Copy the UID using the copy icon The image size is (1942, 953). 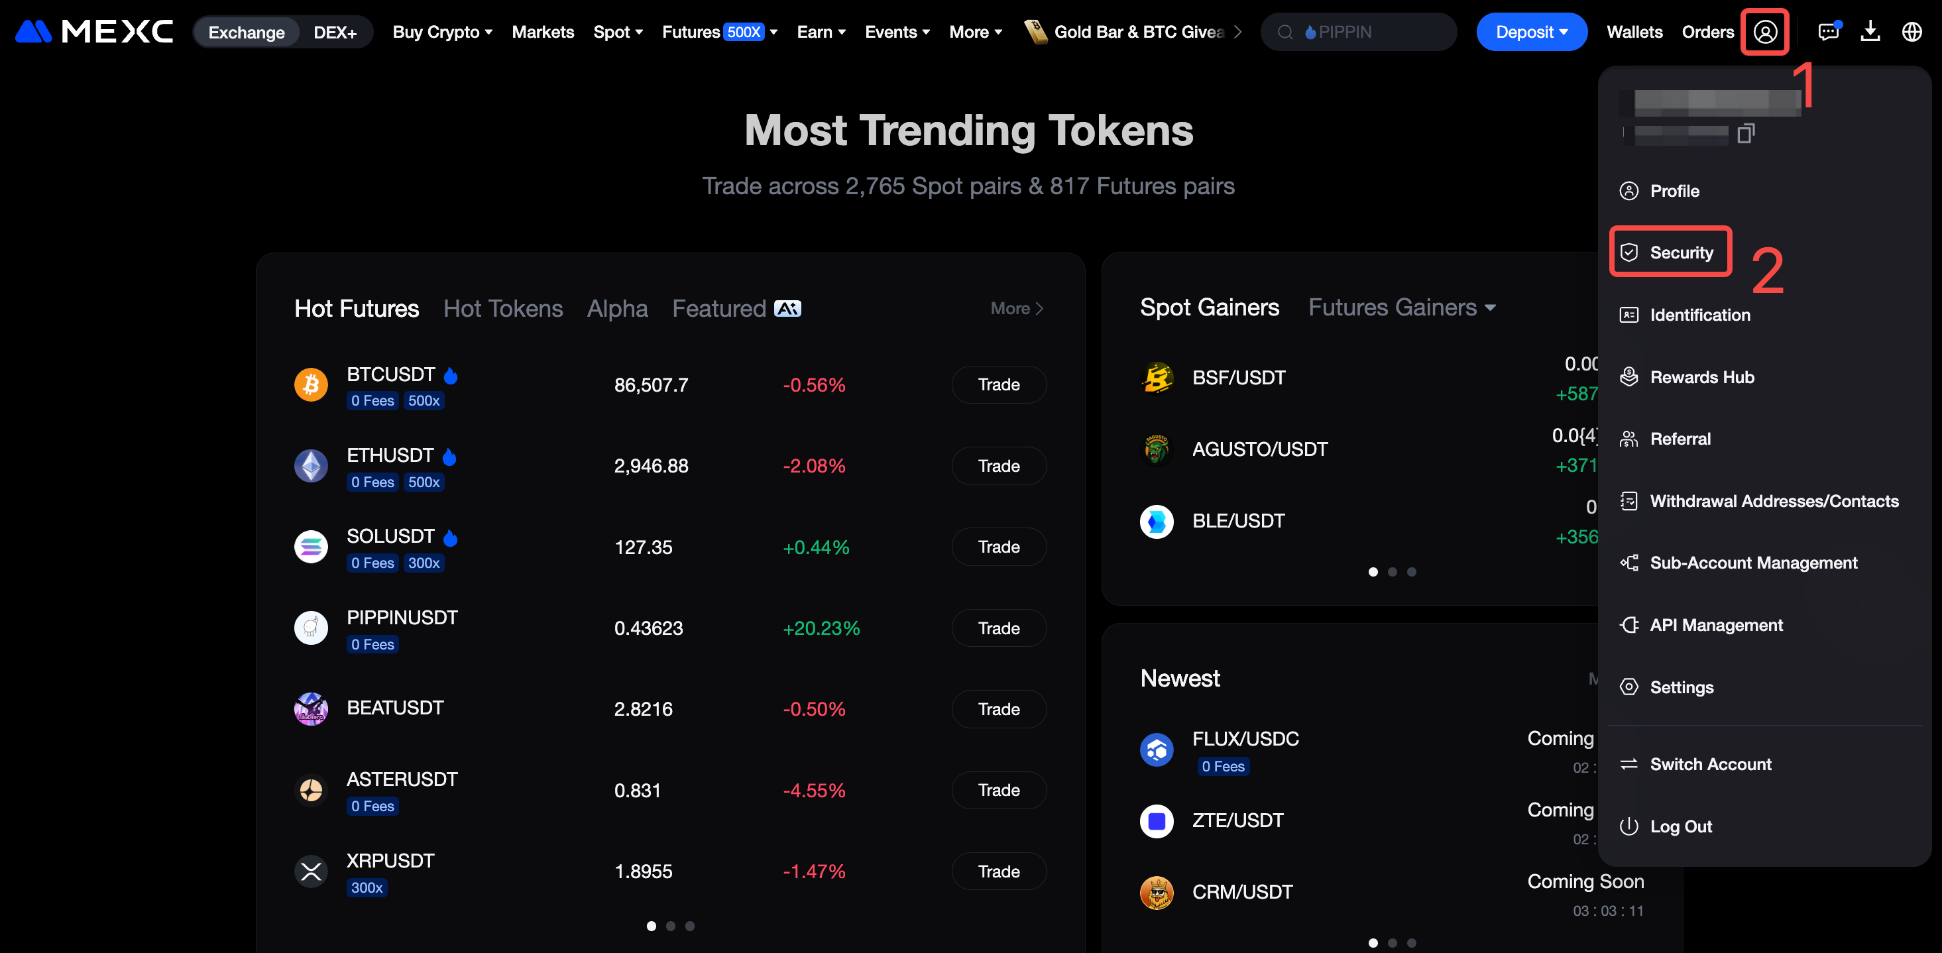[1746, 133]
